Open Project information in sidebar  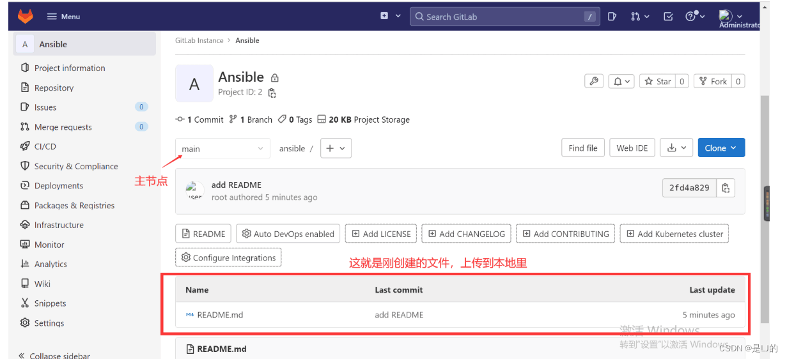point(70,68)
